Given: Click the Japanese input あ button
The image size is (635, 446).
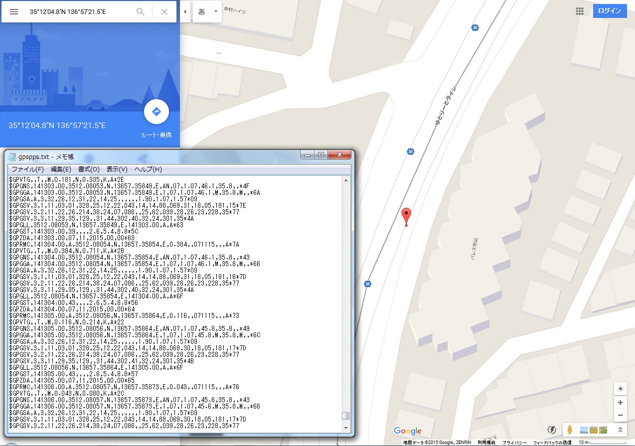Looking at the screenshot, I should click(x=202, y=11).
